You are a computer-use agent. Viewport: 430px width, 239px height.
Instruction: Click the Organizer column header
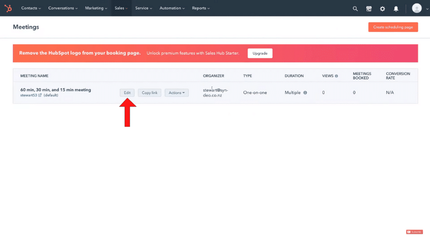213,76
